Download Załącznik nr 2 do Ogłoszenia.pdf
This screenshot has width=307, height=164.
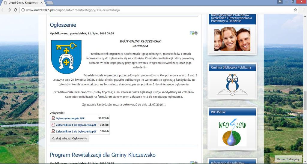76,132
